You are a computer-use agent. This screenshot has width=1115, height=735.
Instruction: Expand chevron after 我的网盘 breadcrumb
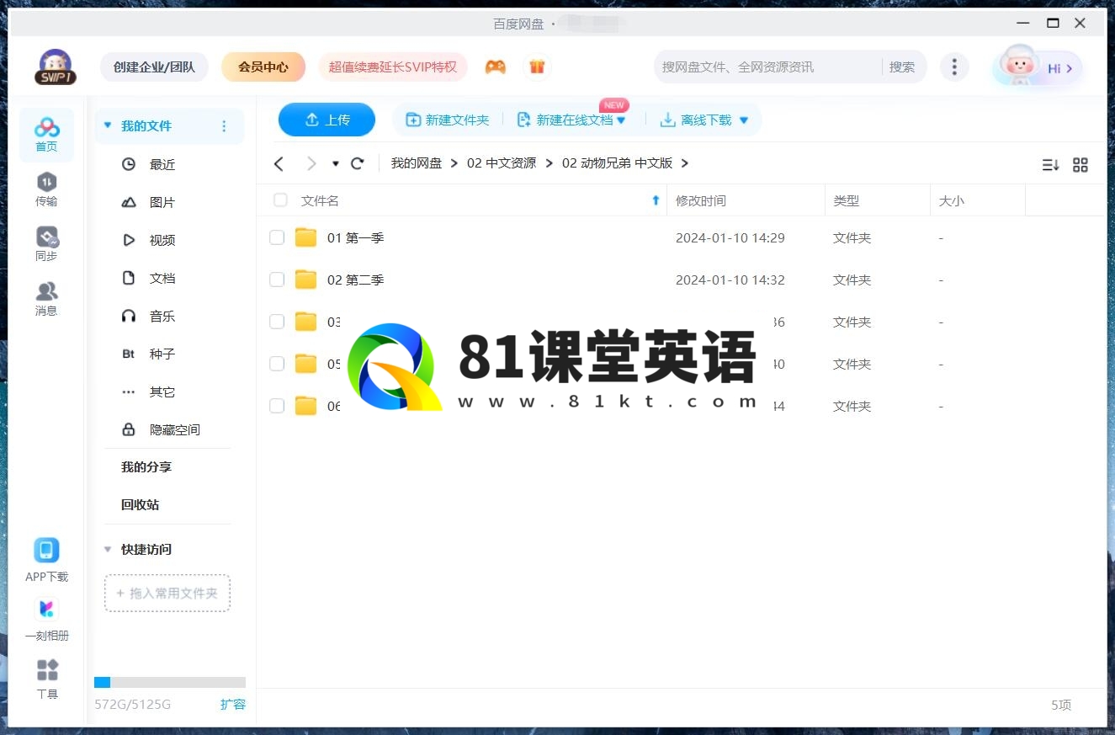click(454, 163)
